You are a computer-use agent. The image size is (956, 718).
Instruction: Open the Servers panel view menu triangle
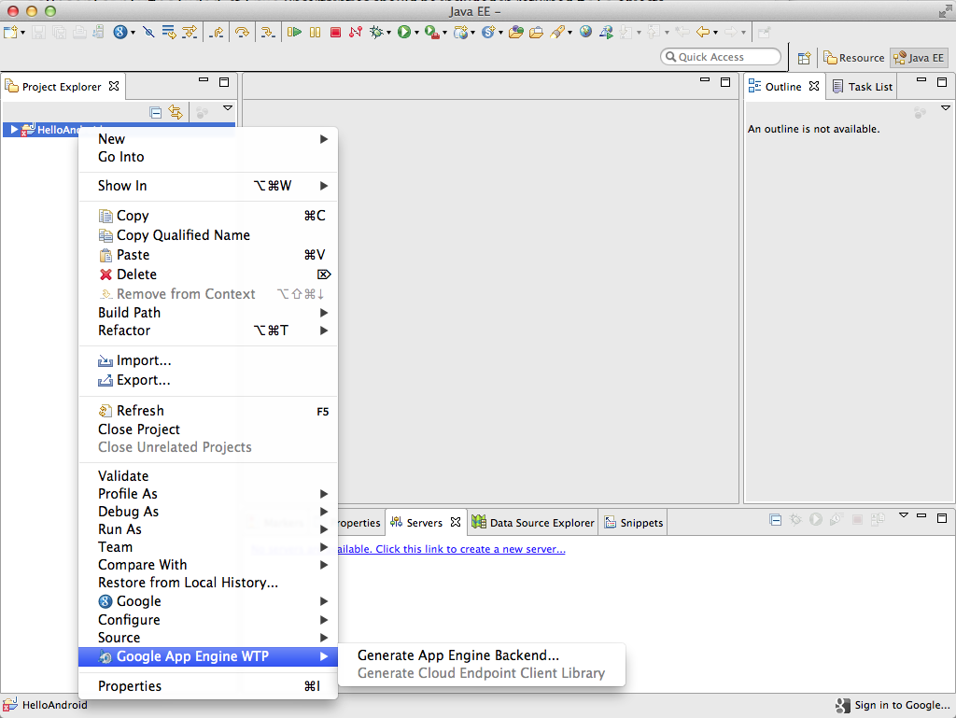click(x=904, y=515)
